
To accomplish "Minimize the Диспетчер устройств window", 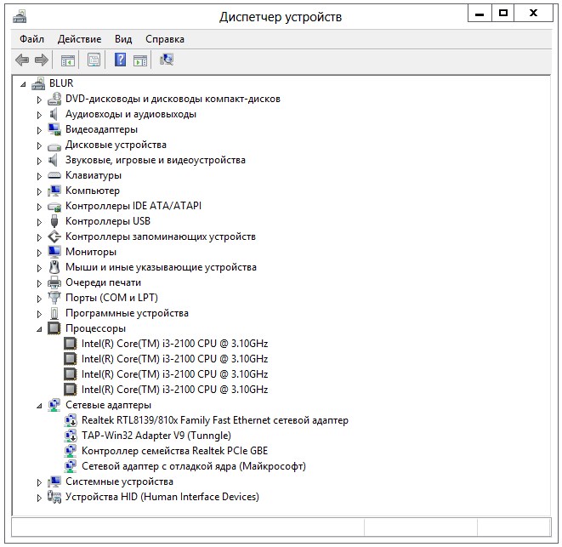I will coord(480,14).
